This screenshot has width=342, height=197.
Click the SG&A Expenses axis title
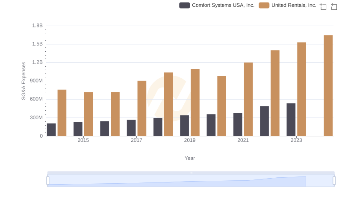[x=24, y=81]
